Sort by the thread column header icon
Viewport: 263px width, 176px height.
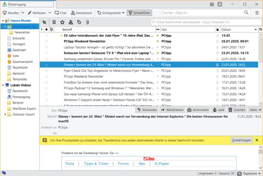[42, 30]
